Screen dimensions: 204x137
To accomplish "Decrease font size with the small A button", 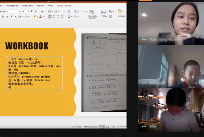I will point(36,11).
